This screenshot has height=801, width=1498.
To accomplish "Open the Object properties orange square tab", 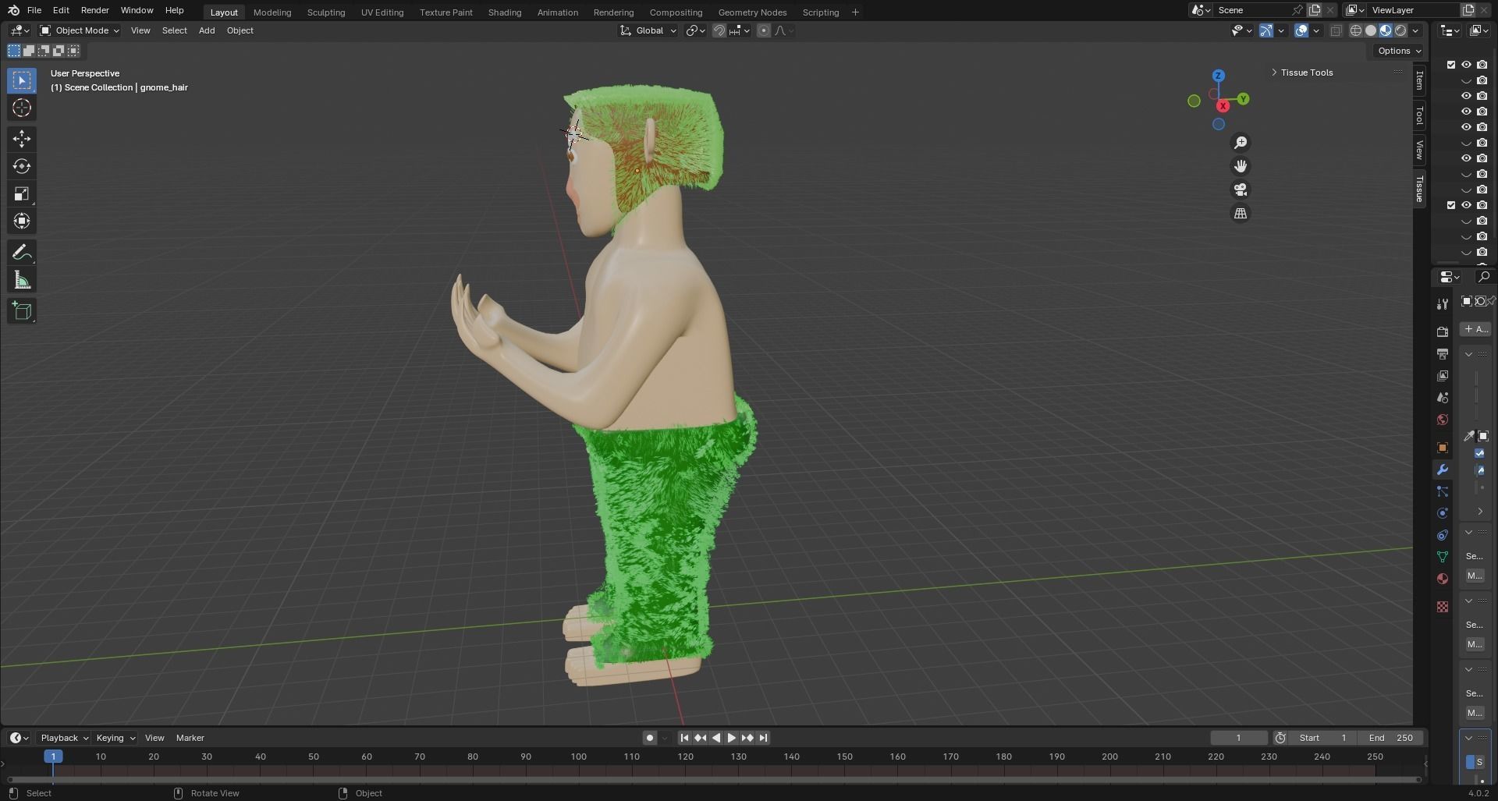I will click(x=1442, y=448).
